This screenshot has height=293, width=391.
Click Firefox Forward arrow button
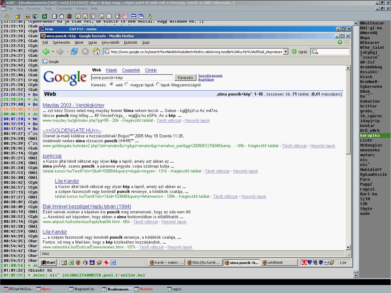[x=60, y=52]
